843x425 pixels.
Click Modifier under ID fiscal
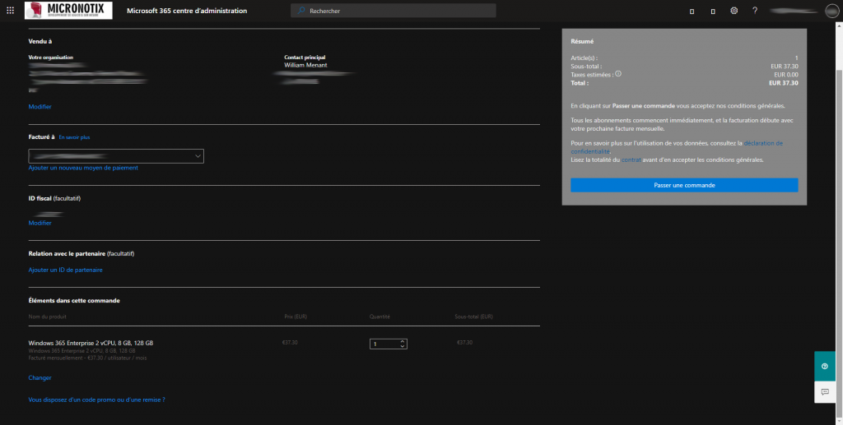(x=40, y=224)
